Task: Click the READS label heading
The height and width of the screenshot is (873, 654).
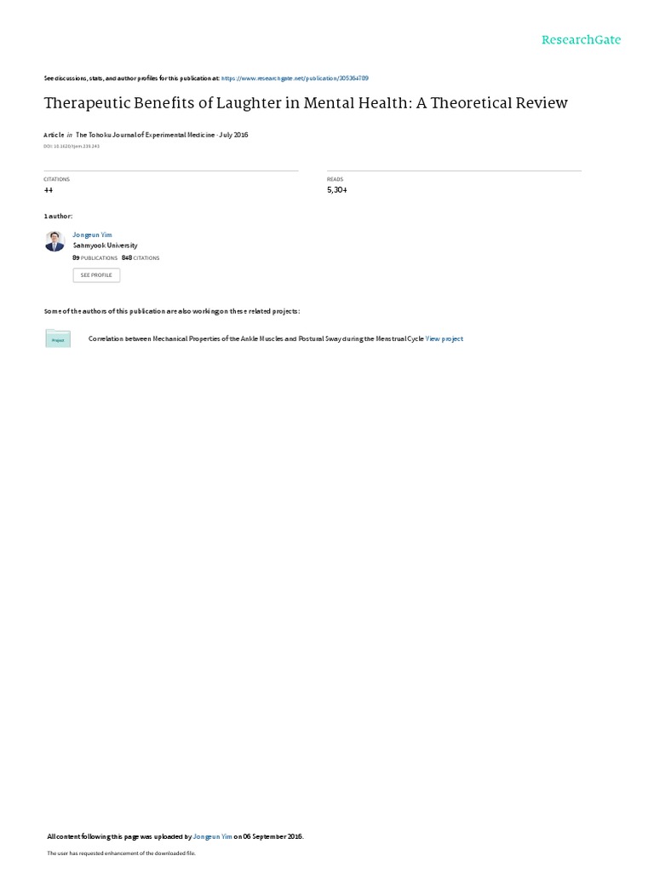Action: point(336,179)
